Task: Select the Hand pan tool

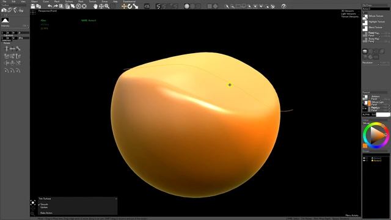Action: point(95,7)
